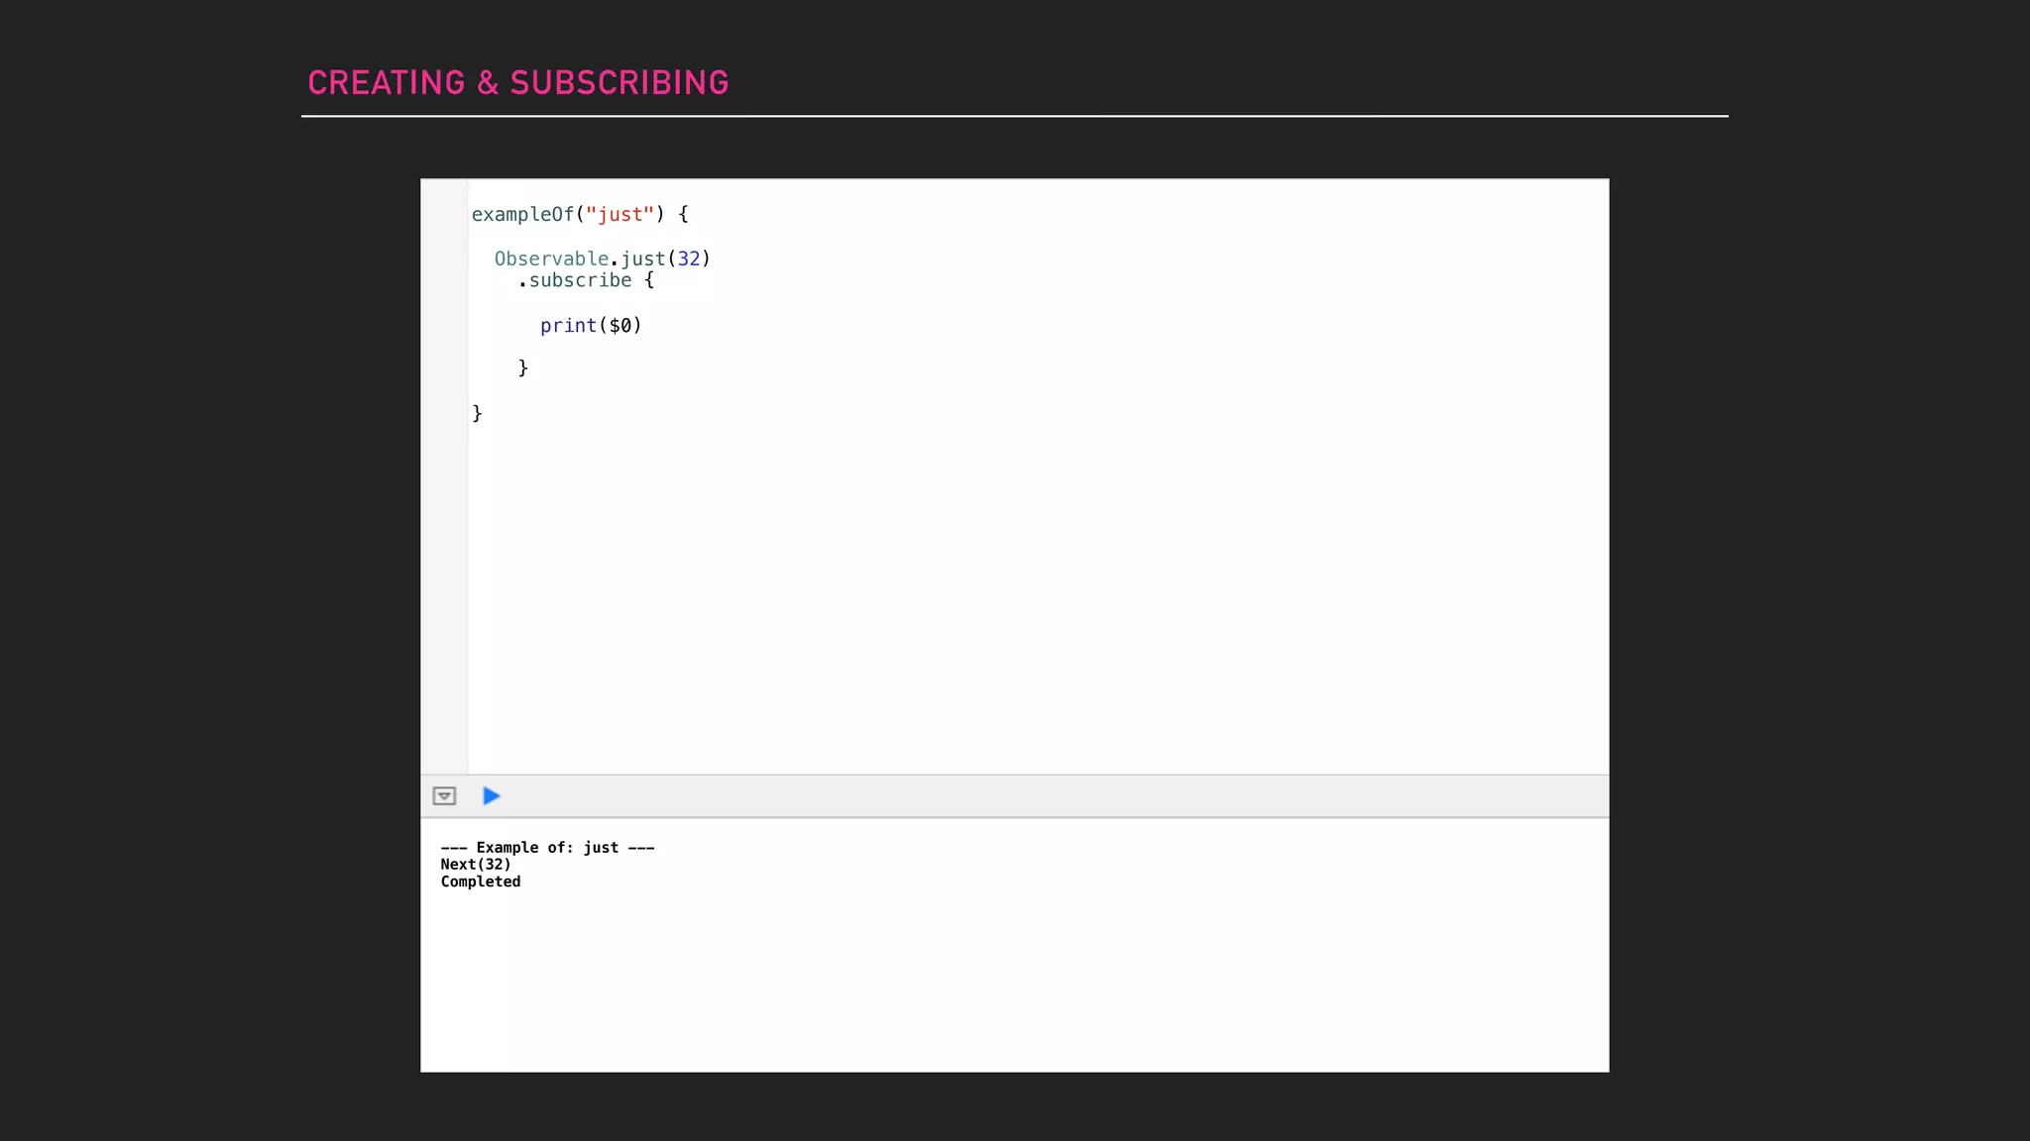
Task: Click the .subscribe method call
Action: (575, 281)
